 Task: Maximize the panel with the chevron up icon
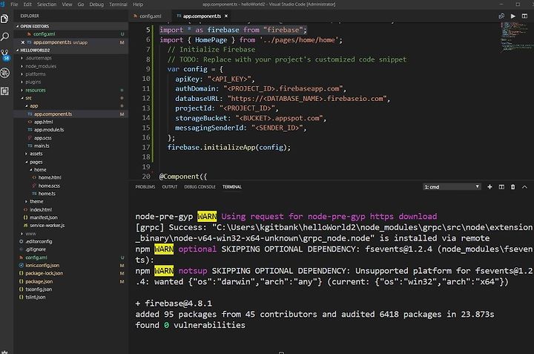[524, 187]
